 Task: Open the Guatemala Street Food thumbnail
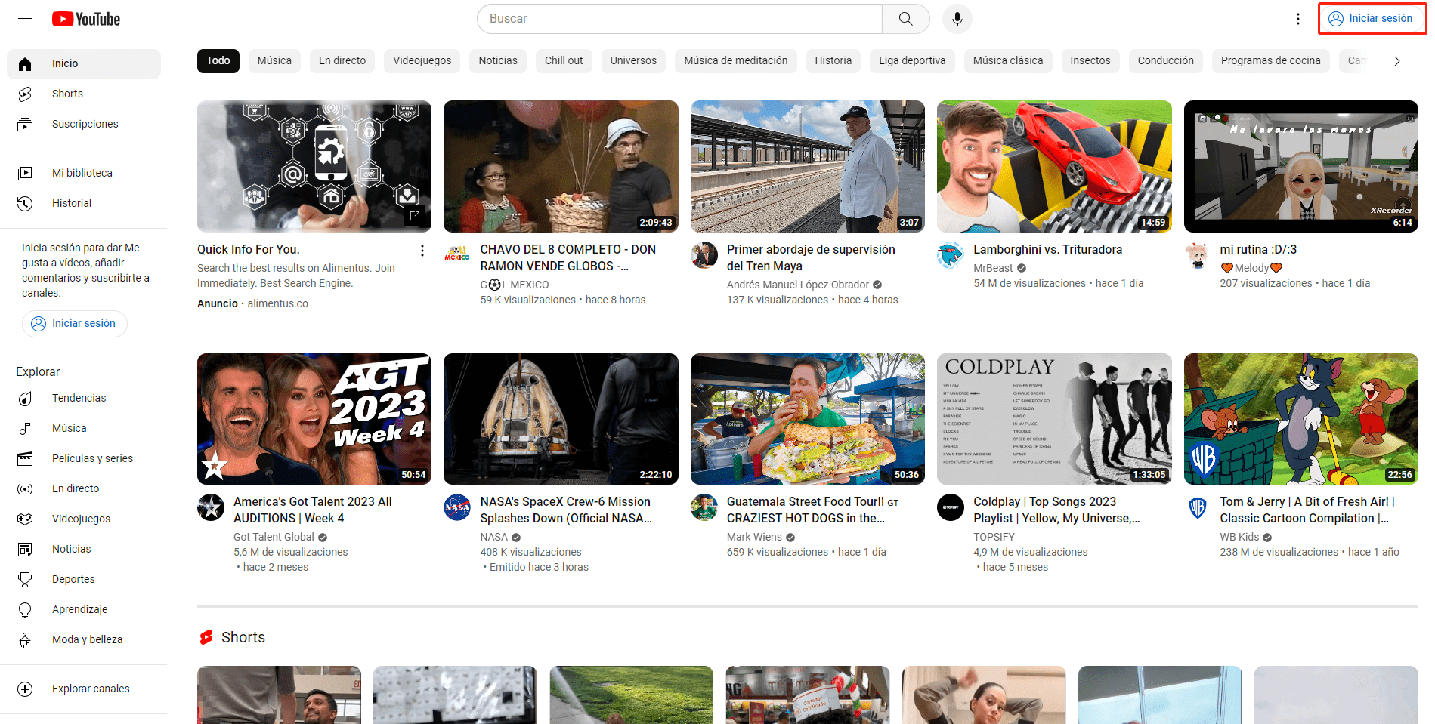point(807,419)
